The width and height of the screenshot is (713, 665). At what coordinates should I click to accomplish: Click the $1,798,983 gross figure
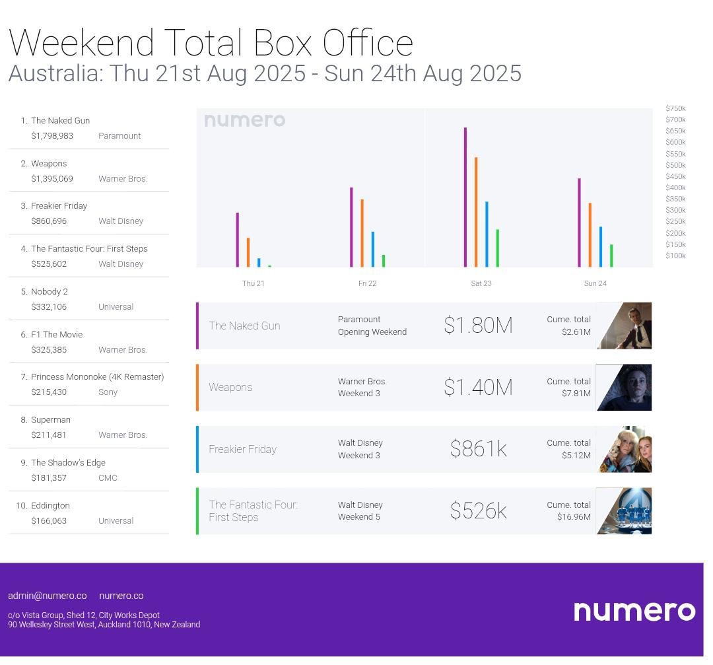click(x=52, y=136)
